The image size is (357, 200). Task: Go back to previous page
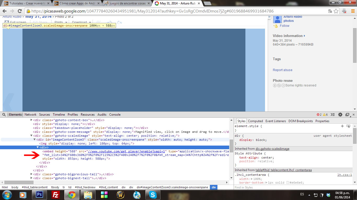5,11
